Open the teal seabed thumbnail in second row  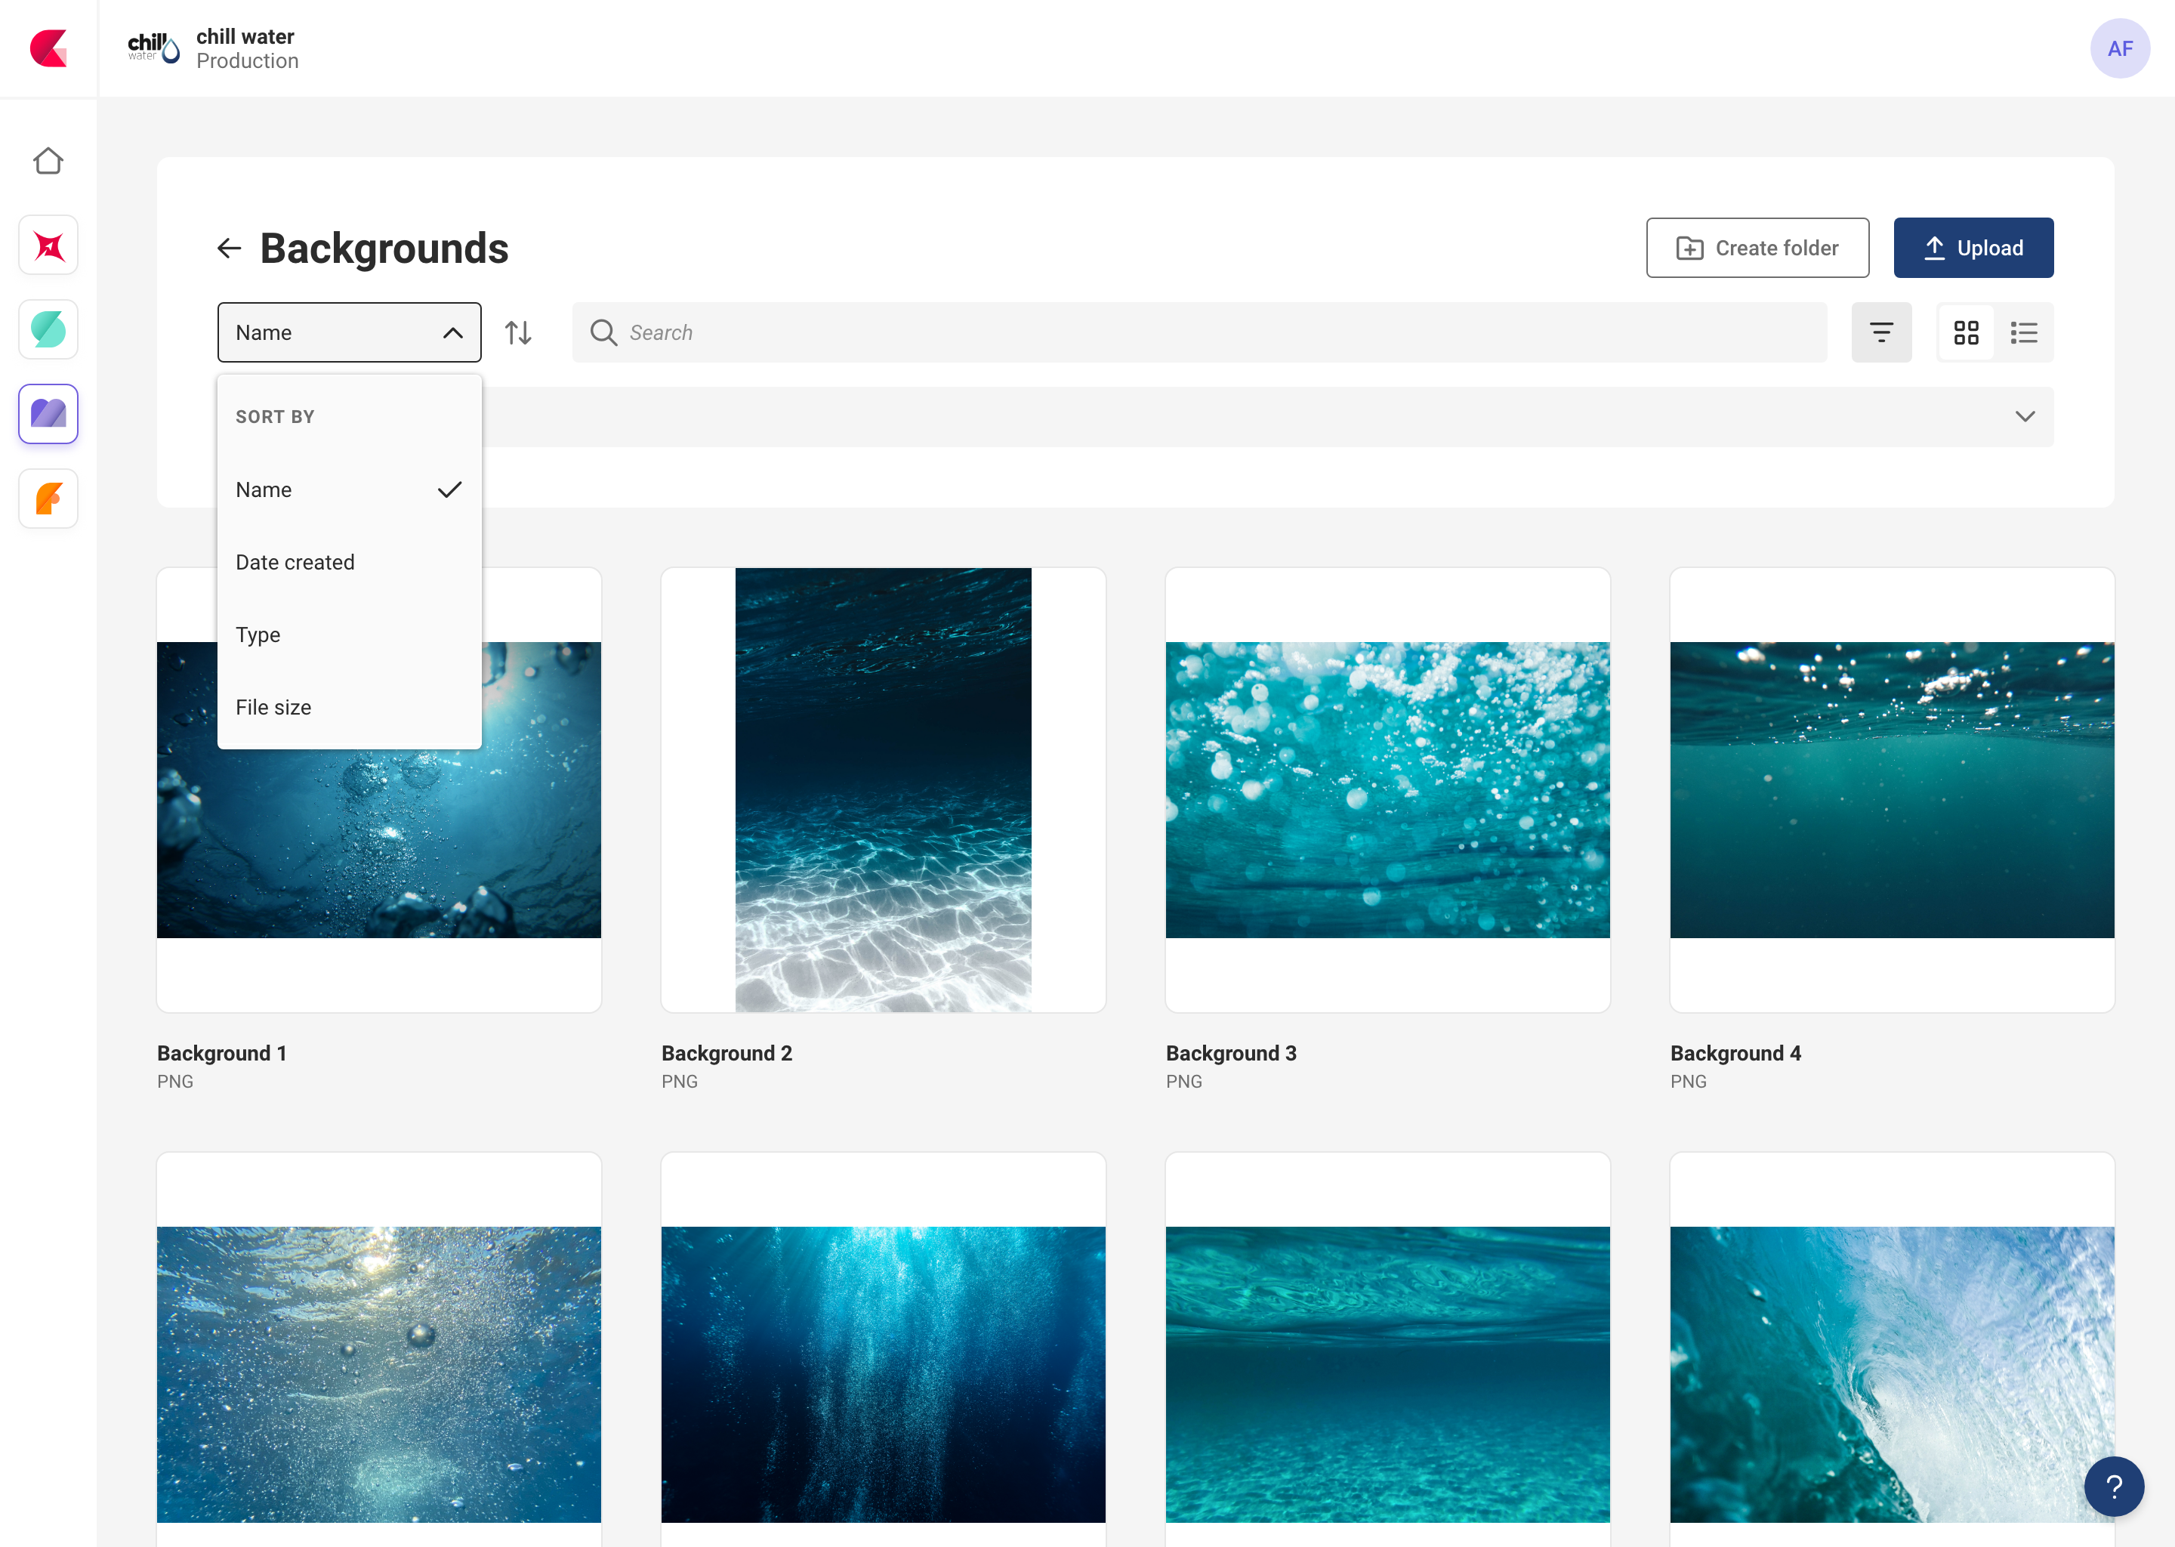(1387, 1375)
